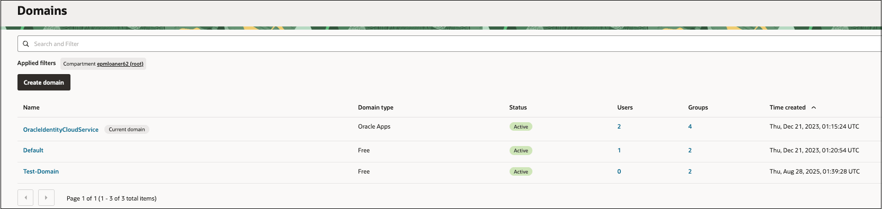Click the Domain type column header
The image size is (882, 209).
(x=376, y=107)
